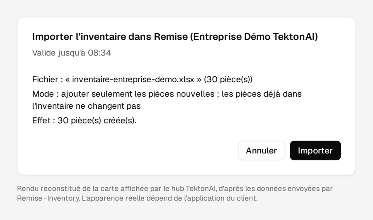The image size is (373, 220).
Task: Select the "30 pièce(s) créée(s)." effect text
Action: point(97,121)
